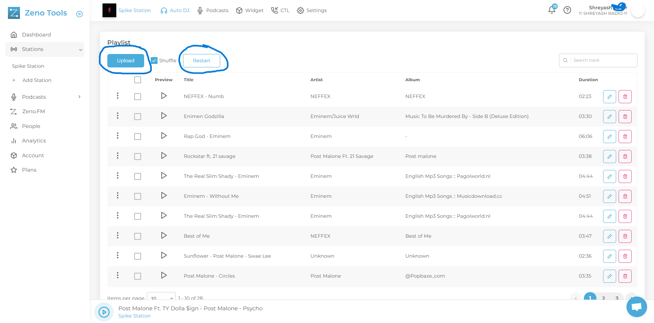The height and width of the screenshot is (323, 654).
Task: Select Spike Station in sidebar
Action: click(x=28, y=66)
